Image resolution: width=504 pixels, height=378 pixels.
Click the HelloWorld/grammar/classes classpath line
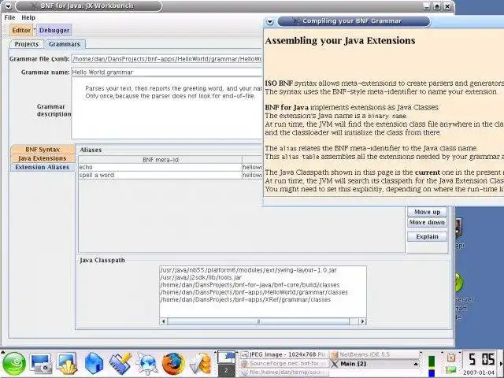pyautogui.click(x=254, y=292)
